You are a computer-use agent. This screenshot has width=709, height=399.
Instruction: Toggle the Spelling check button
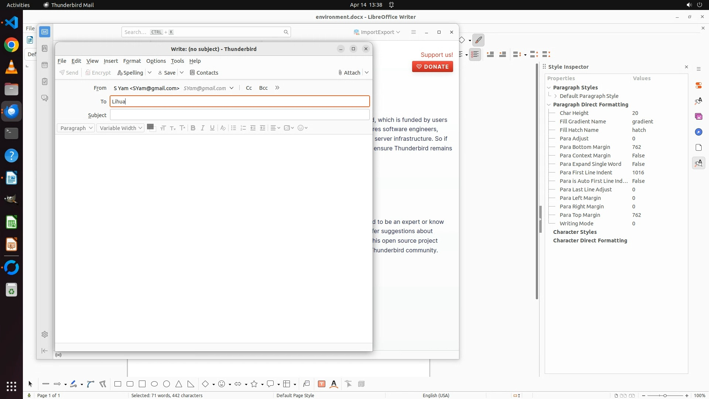click(x=130, y=73)
